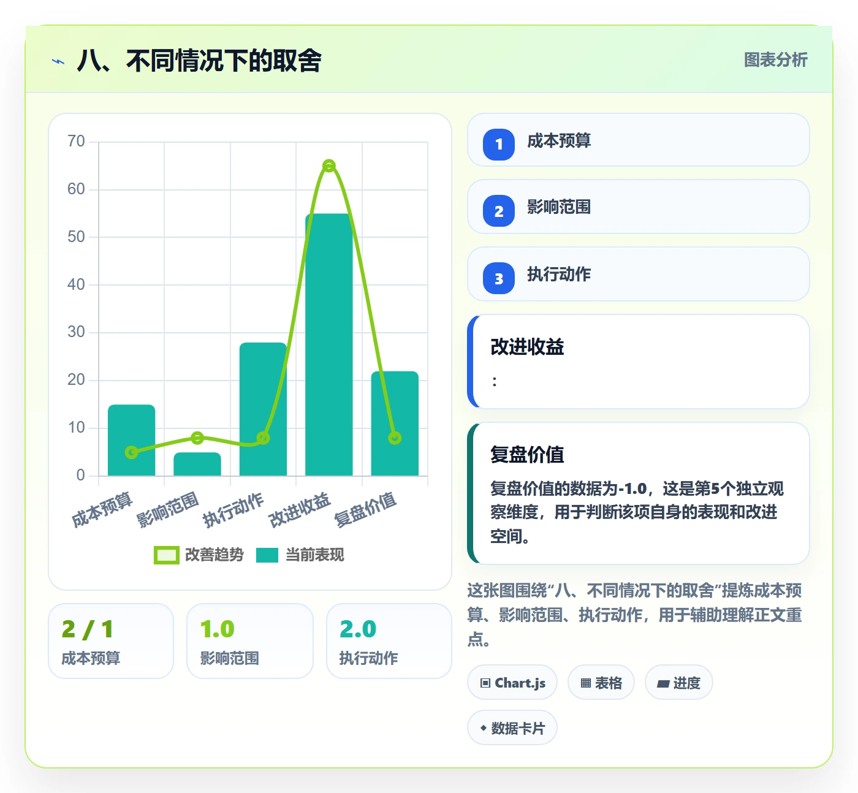Click the diamond icon in the 数据卡片 tag

[x=484, y=728]
